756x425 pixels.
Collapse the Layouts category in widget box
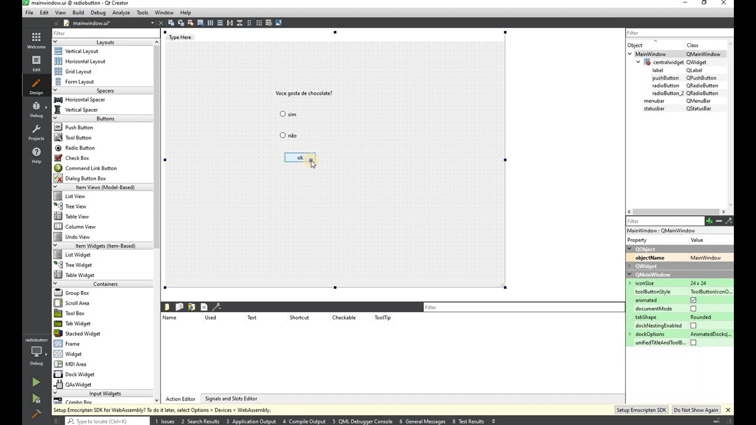(x=55, y=42)
